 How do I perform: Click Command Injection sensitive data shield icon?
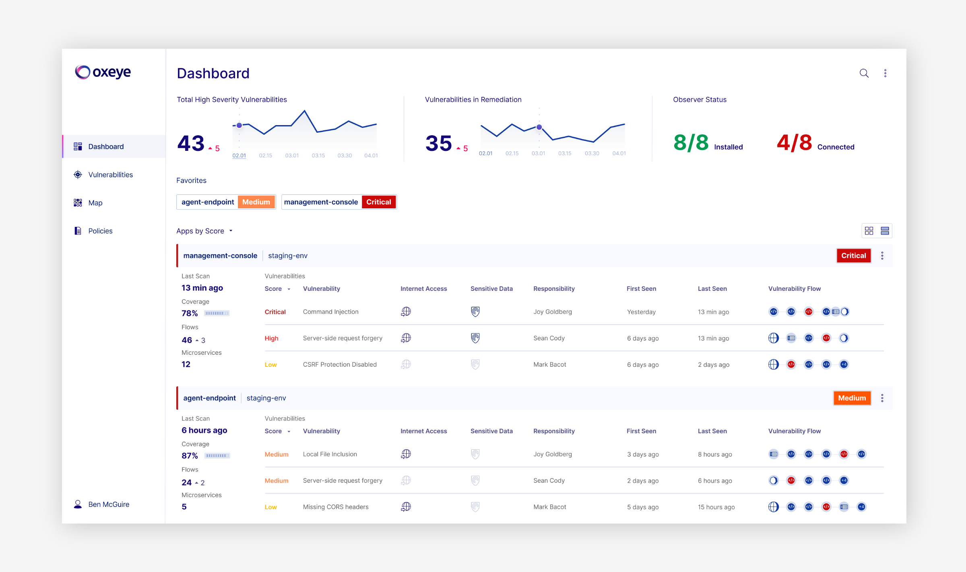tap(475, 312)
